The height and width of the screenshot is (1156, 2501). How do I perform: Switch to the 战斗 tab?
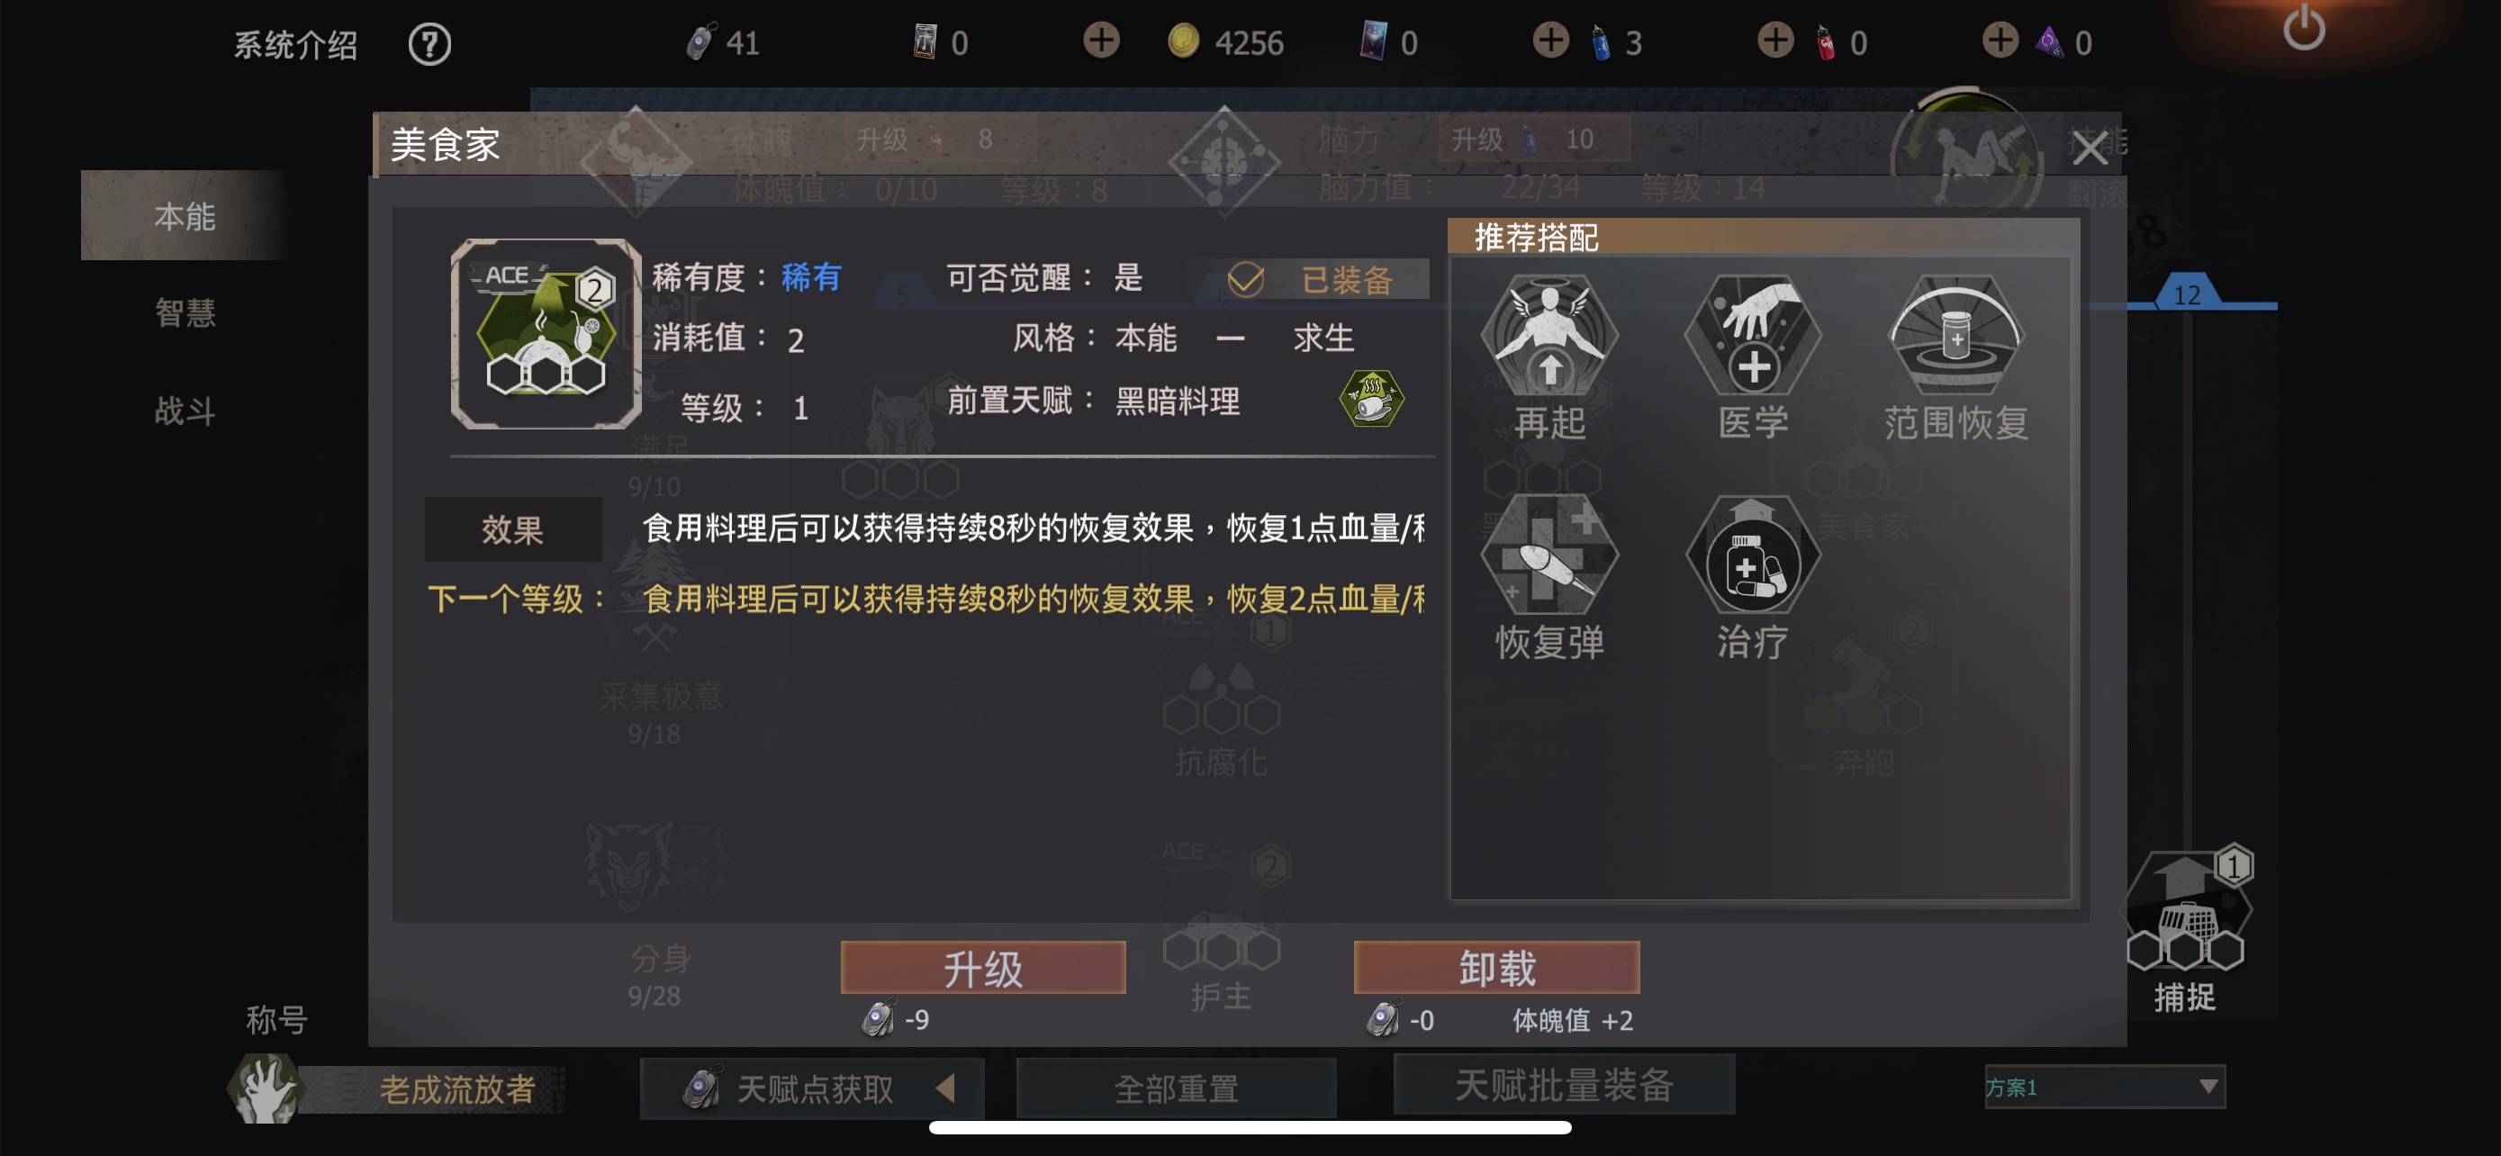185,411
